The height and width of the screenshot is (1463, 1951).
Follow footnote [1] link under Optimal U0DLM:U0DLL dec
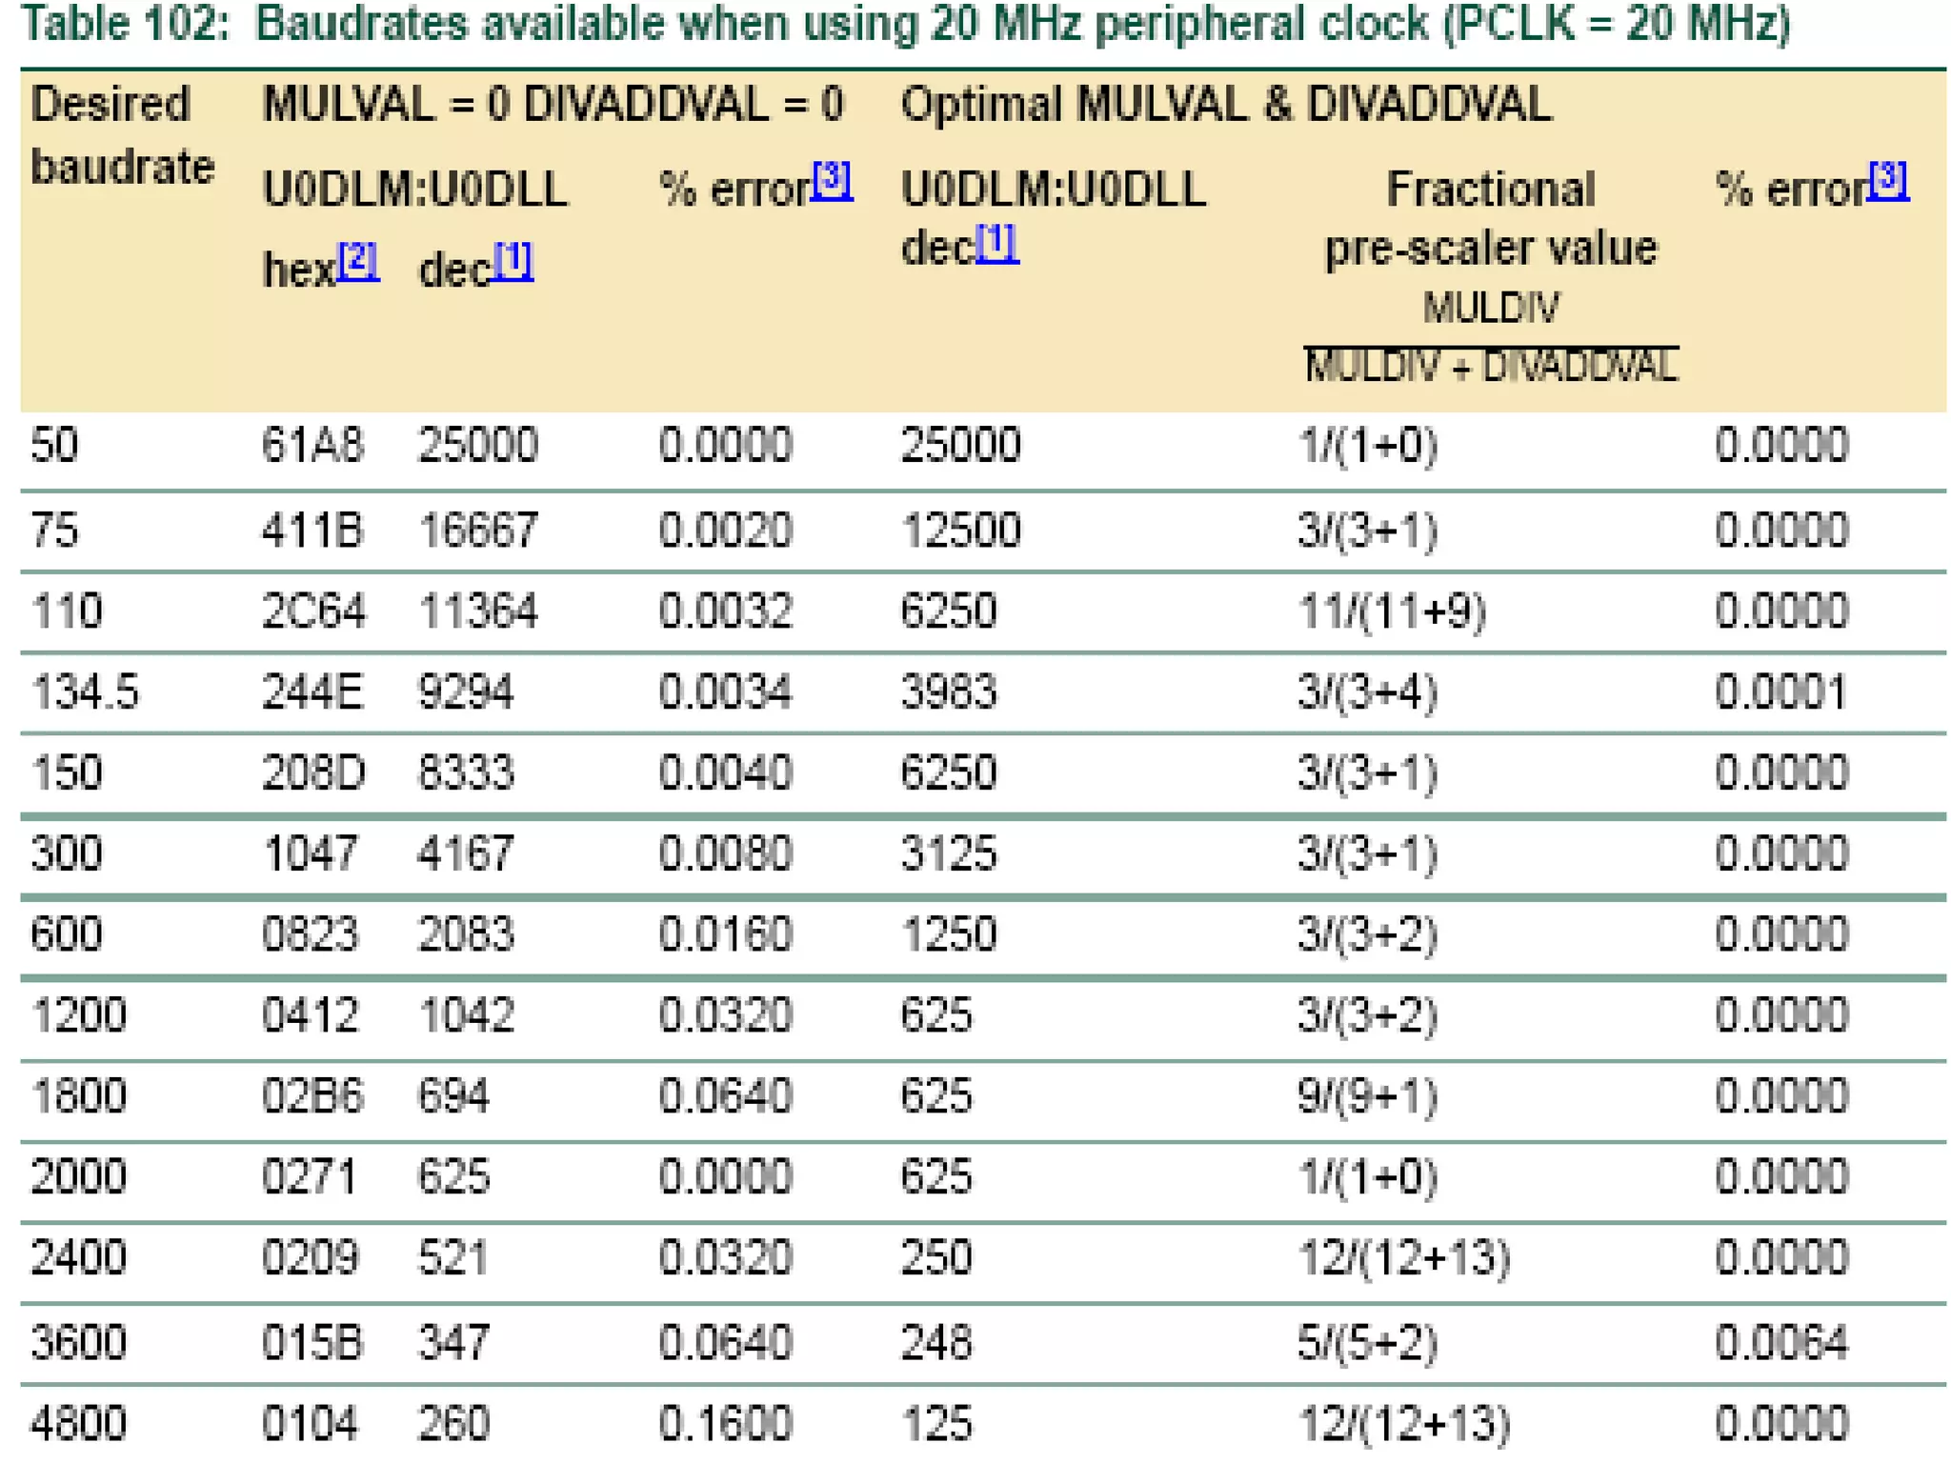click(x=996, y=243)
